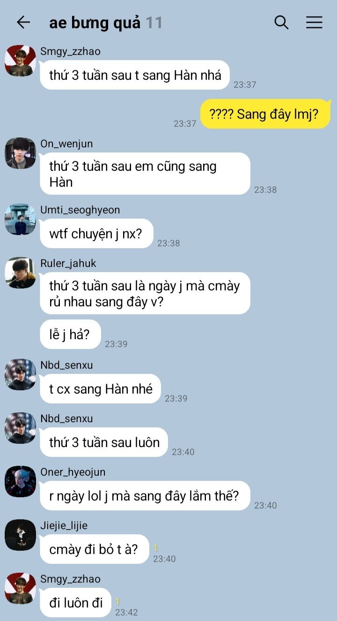This screenshot has height=621, width=337.
Task: Select message 'cmày đi bỏ t à?'
Action: 94,549
